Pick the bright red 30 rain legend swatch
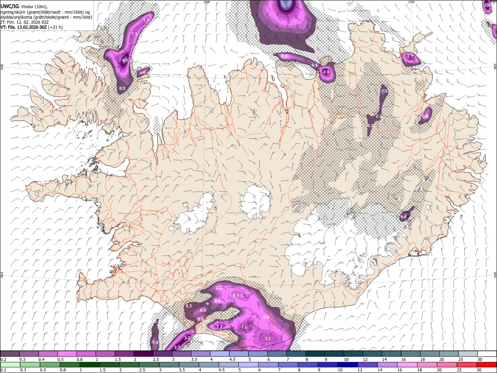This screenshot has width=497, height=373. (487, 364)
